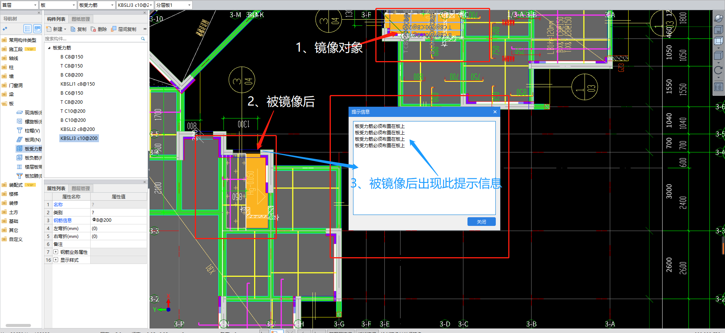The image size is (725, 333).
Task: Click the orbit view sphere icon
Action: pos(718,18)
